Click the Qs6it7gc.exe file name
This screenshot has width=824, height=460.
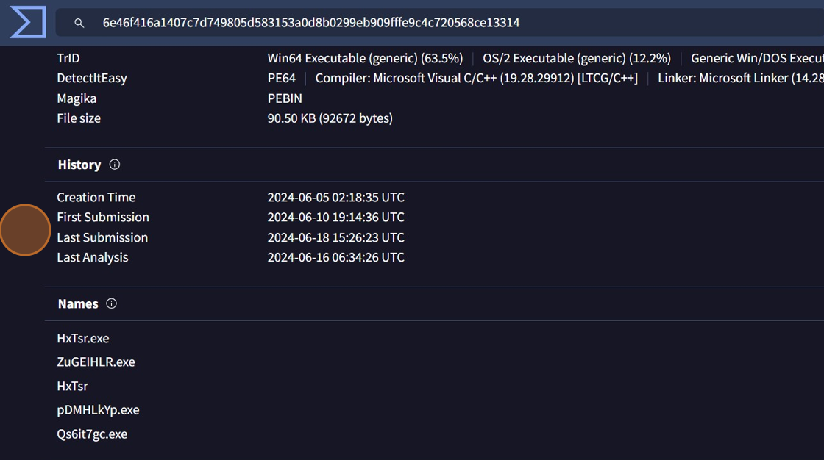(92, 434)
